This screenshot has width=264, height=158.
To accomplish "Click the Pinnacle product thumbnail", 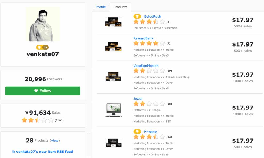I will click(x=113, y=143).
